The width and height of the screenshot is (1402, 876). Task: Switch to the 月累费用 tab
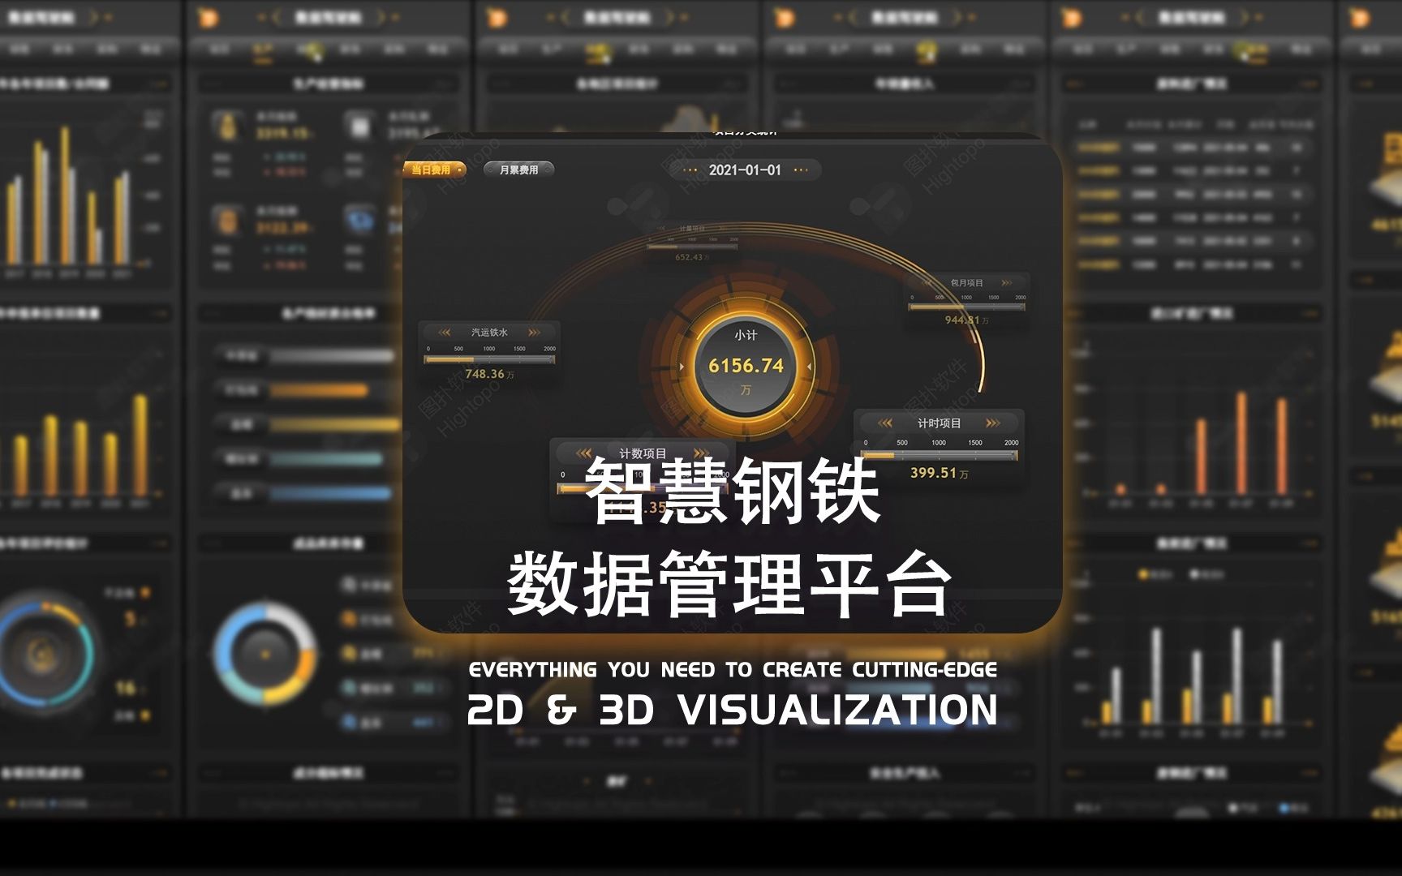click(x=519, y=170)
